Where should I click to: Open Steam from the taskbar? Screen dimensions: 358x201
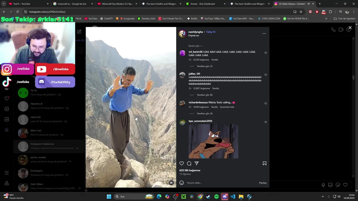pyautogui.click(x=208, y=197)
